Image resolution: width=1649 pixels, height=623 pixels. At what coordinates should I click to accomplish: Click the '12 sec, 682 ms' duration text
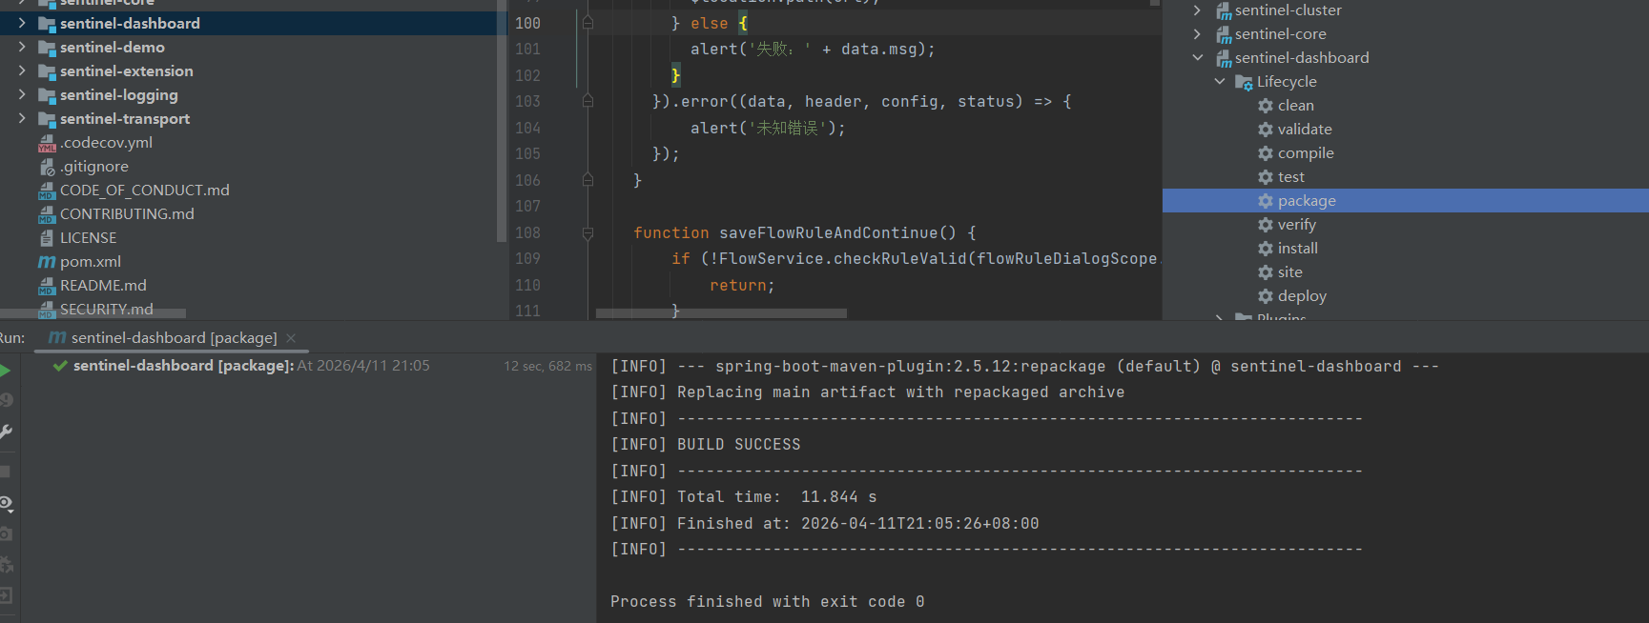click(x=547, y=366)
